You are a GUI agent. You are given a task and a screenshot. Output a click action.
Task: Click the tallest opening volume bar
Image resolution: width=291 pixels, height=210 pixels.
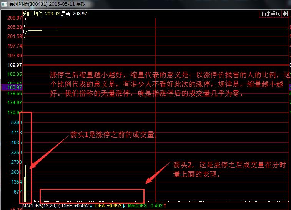point(23,157)
